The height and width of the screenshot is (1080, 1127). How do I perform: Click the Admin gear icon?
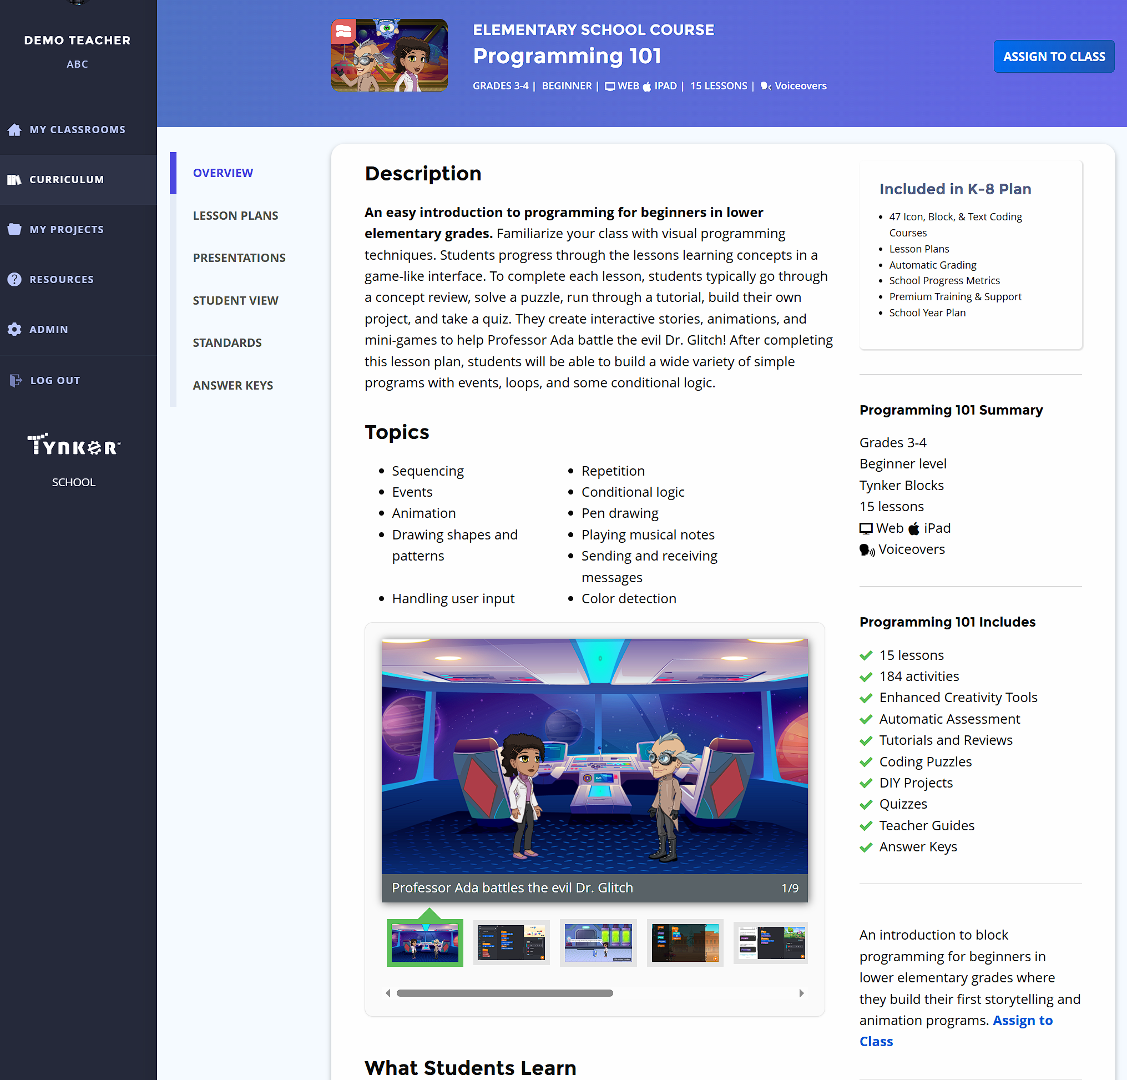click(14, 330)
